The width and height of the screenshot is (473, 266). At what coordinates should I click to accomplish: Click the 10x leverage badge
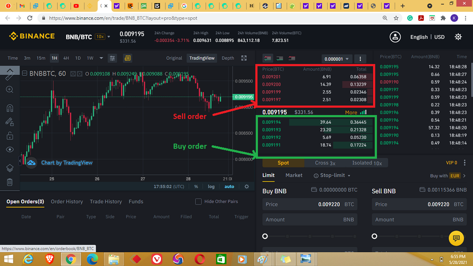[100, 37]
